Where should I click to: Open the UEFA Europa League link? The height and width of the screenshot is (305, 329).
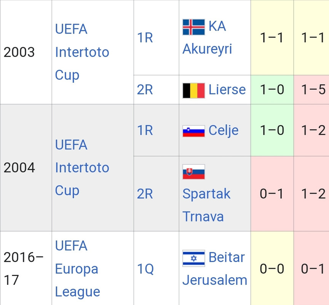[x=77, y=269]
